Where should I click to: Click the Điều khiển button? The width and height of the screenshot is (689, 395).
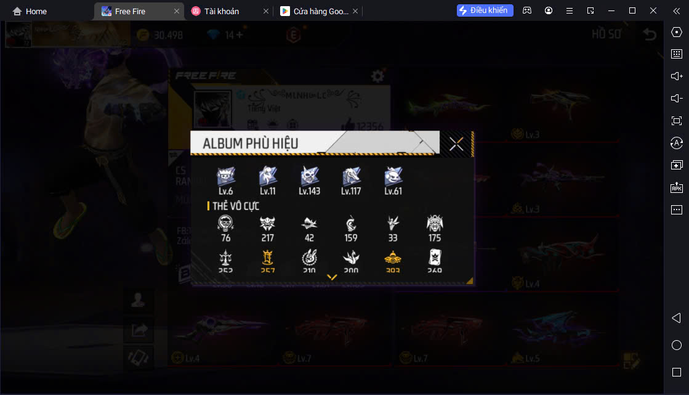[x=485, y=10]
